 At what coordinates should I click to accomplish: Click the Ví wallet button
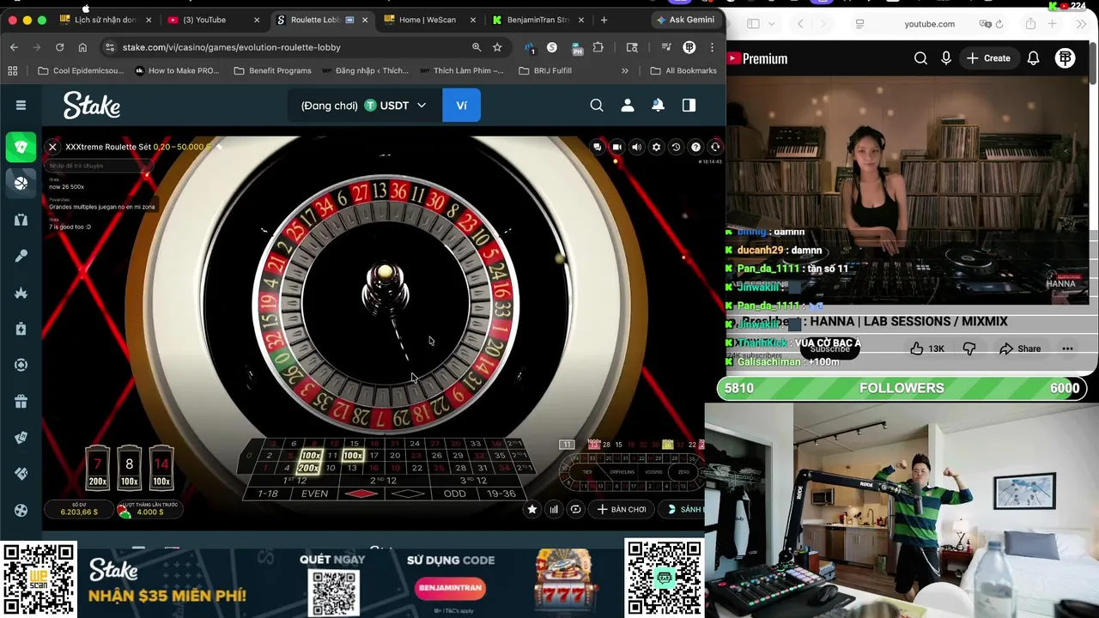pyautogui.click(x=462, y=106)
